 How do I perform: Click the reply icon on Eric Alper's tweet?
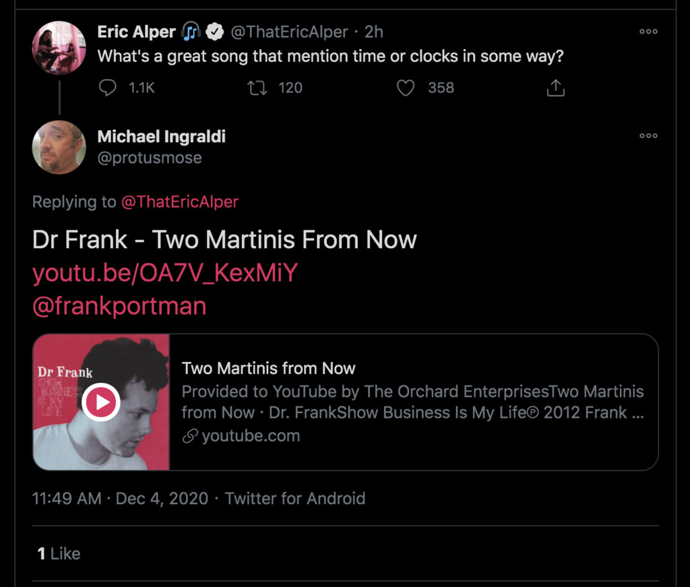coord(108,88)
